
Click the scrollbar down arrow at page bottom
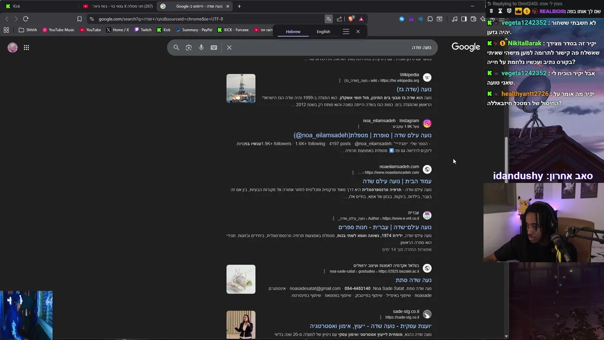click(506, 336)
